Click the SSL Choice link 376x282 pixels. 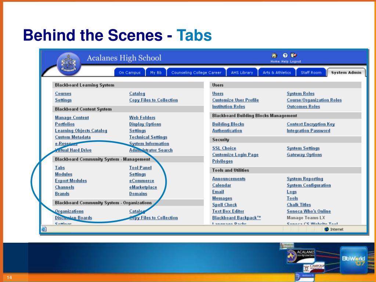pyautogui.click(x=224, y=148)
